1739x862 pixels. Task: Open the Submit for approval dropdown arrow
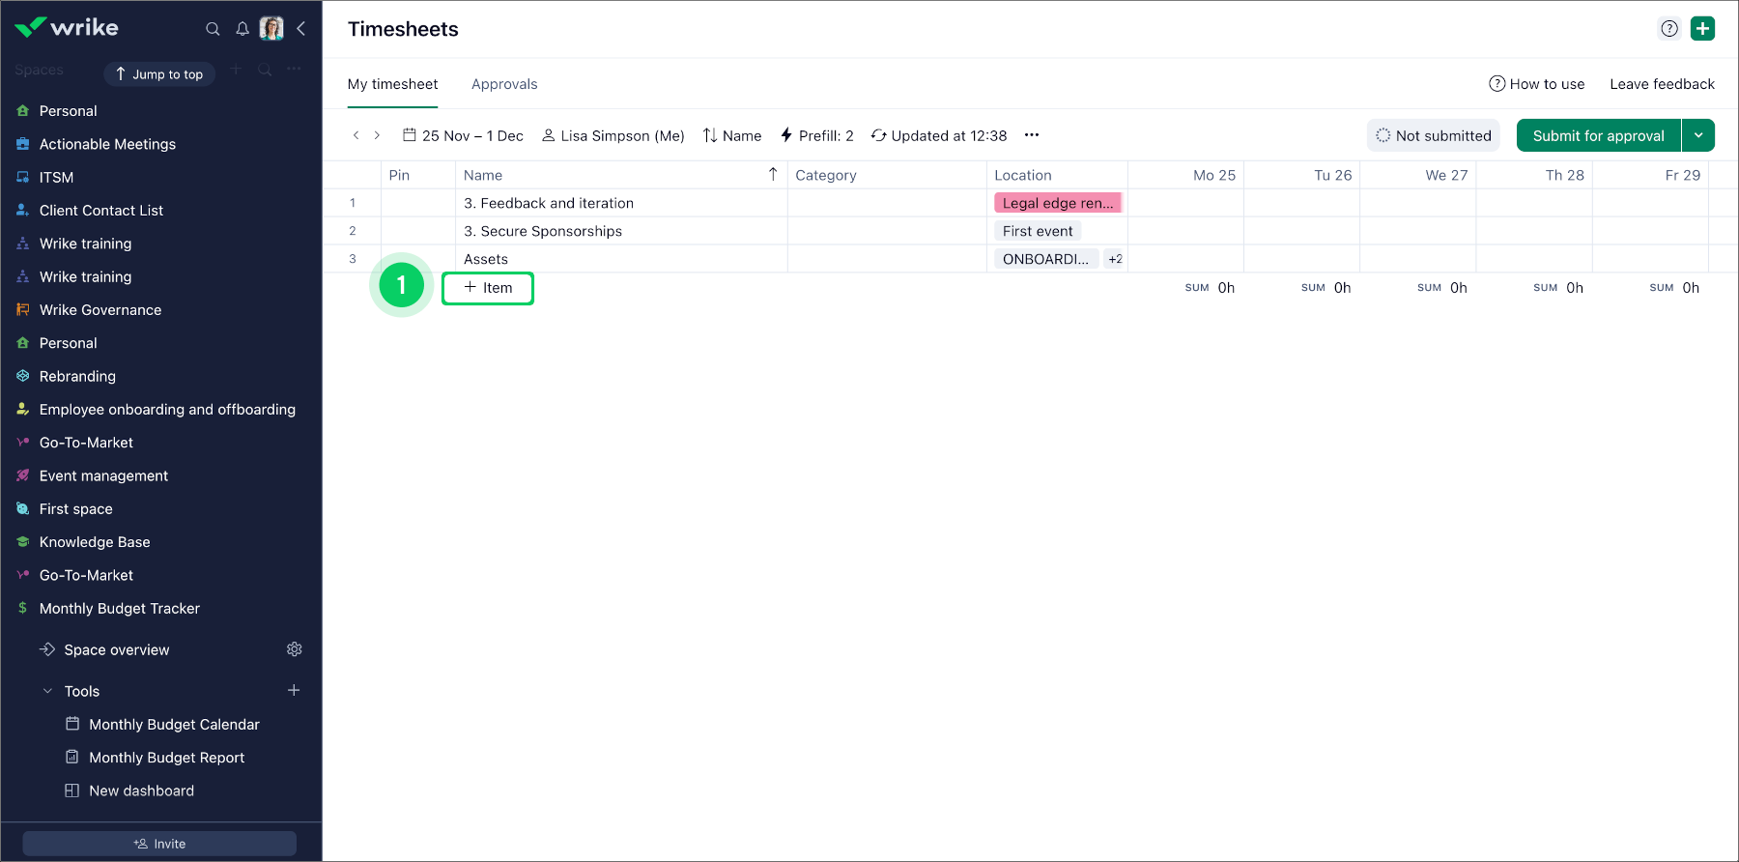(x=1698, y=135)
